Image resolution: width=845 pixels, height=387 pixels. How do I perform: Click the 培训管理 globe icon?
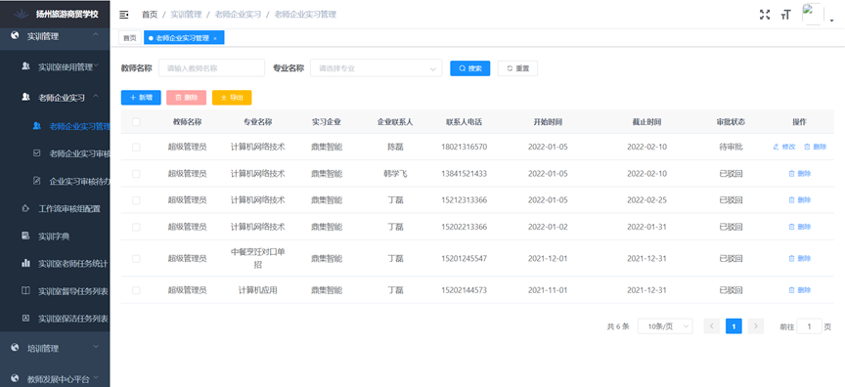click(15, 348)
